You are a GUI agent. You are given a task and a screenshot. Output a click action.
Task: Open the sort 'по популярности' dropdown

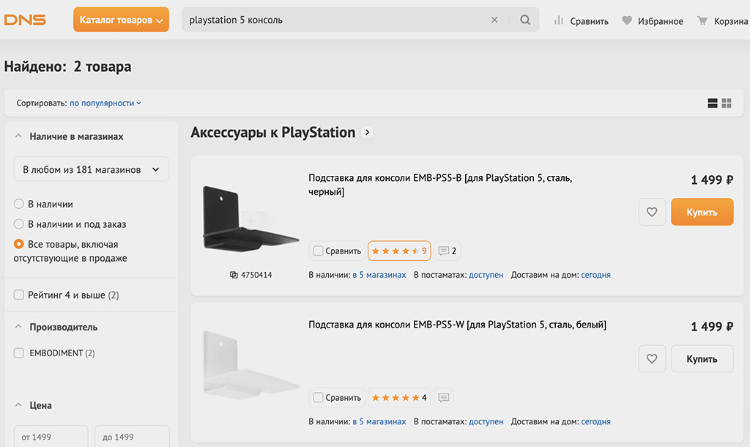tap(105, 103)
